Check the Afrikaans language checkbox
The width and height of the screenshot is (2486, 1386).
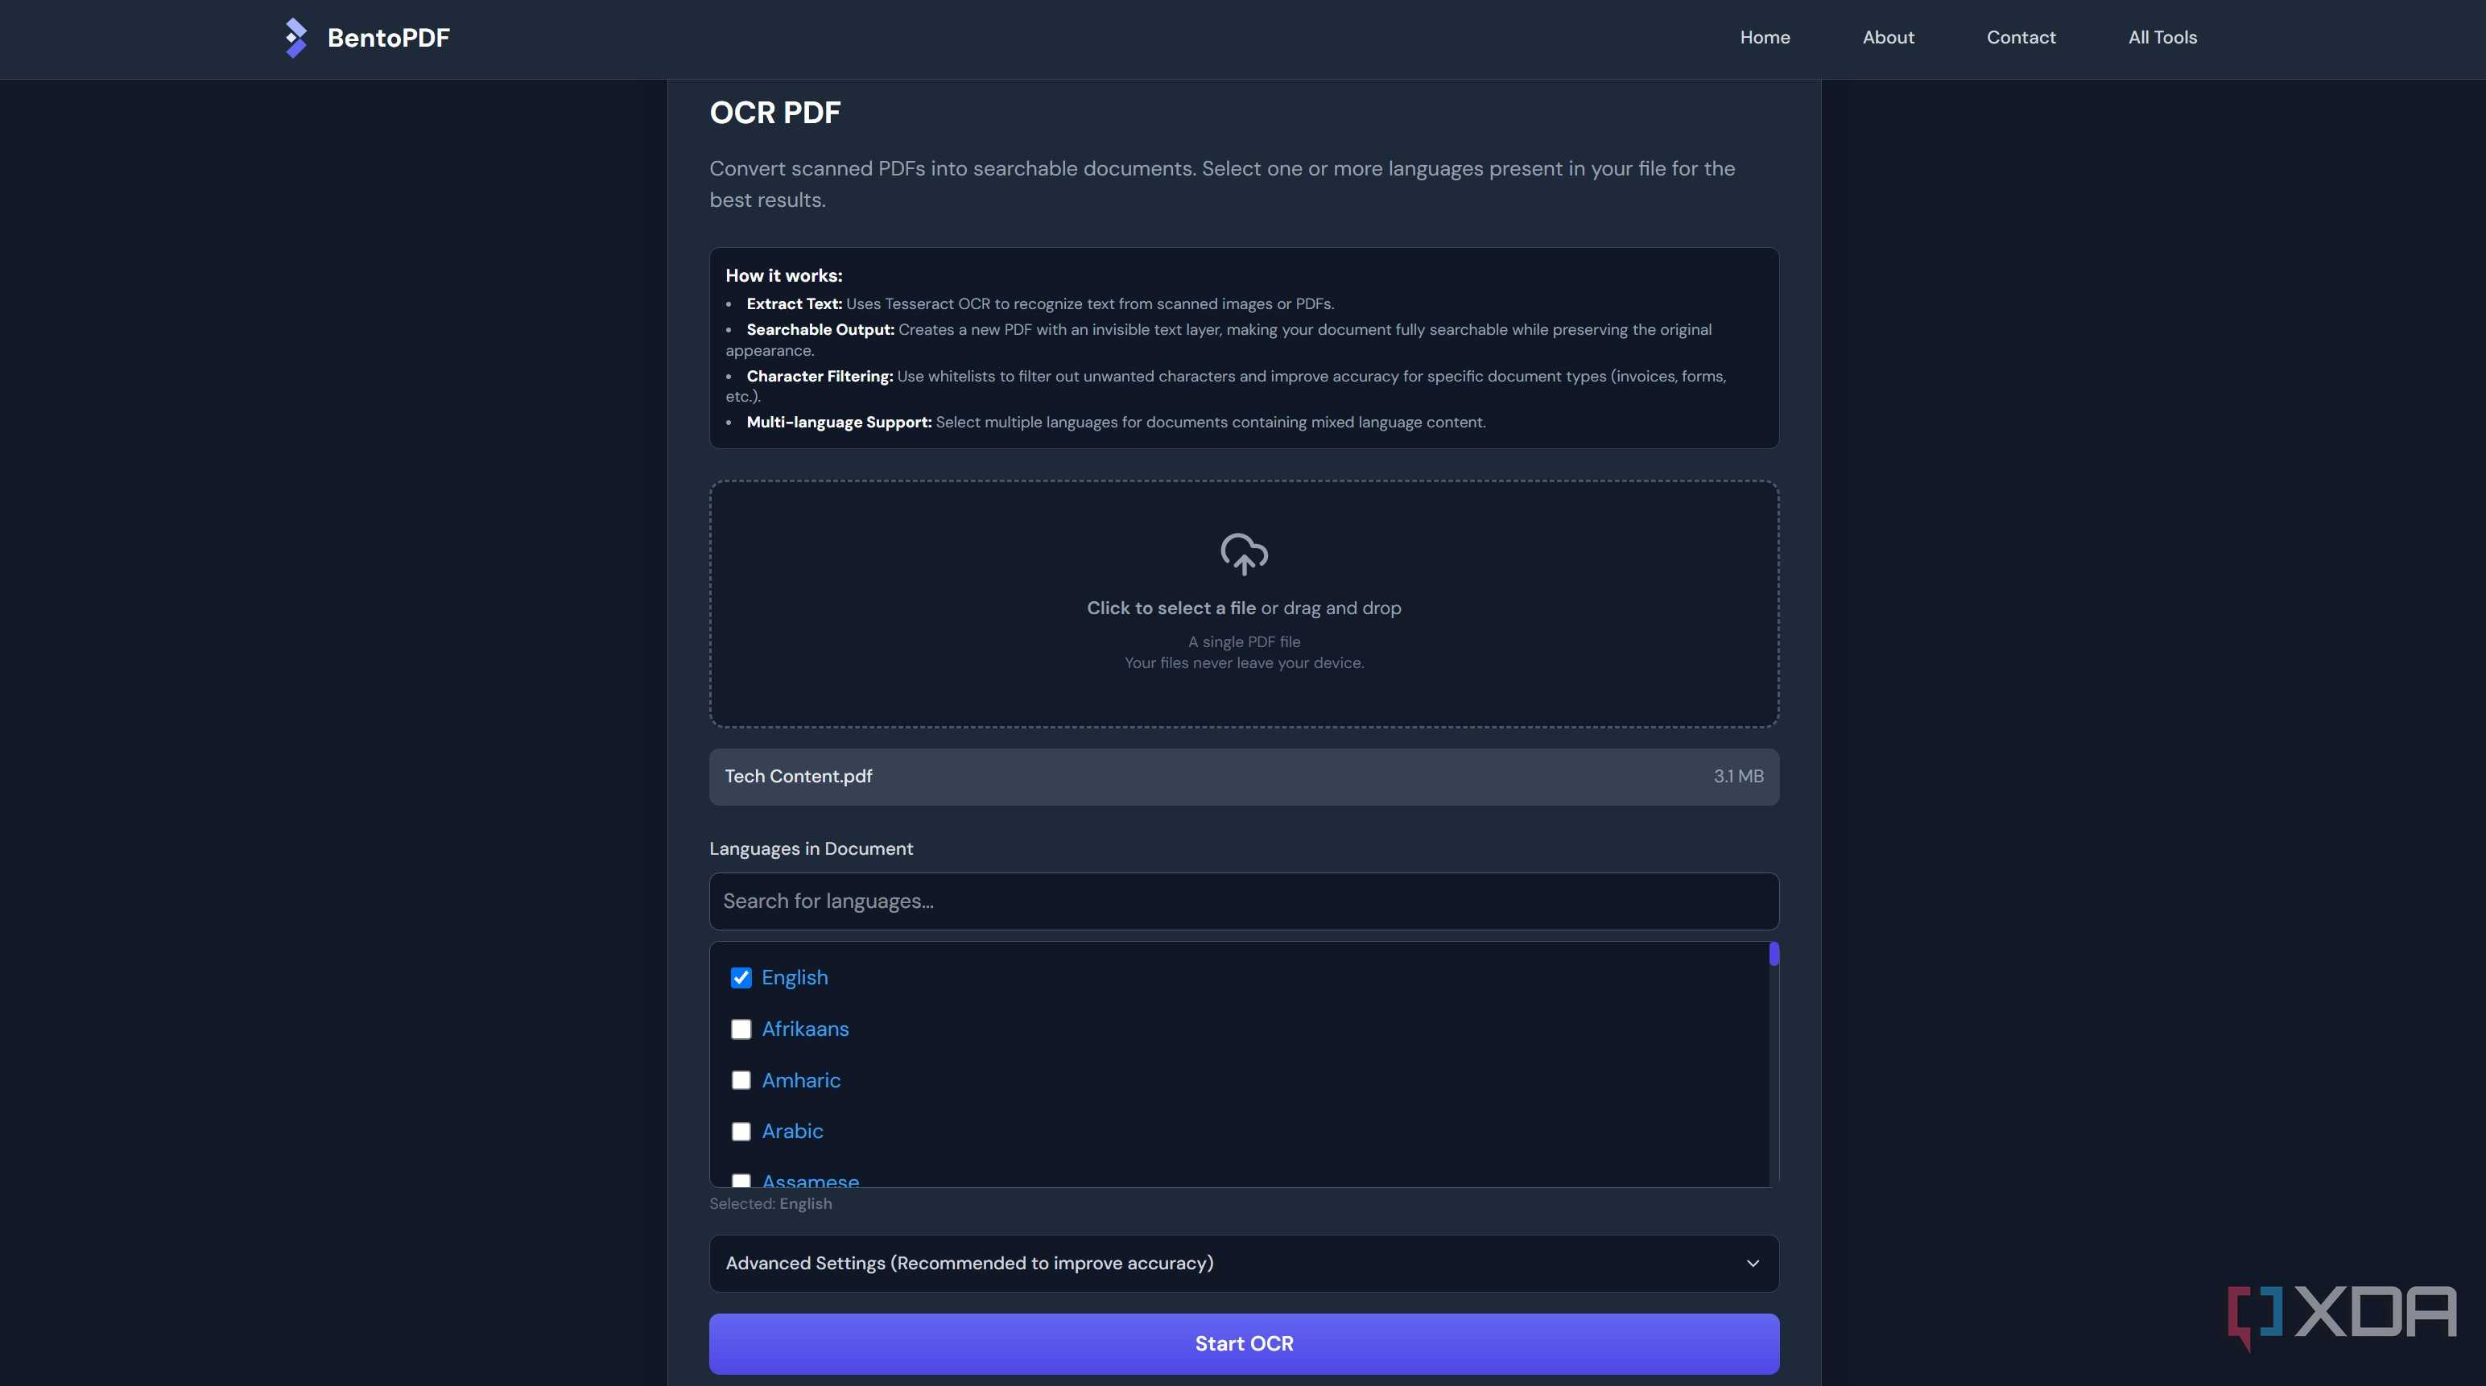[741, 1029]
